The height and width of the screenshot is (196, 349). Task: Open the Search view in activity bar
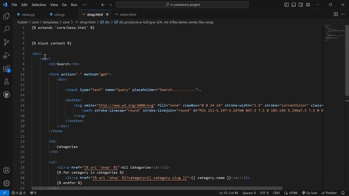tap(7, 29)
